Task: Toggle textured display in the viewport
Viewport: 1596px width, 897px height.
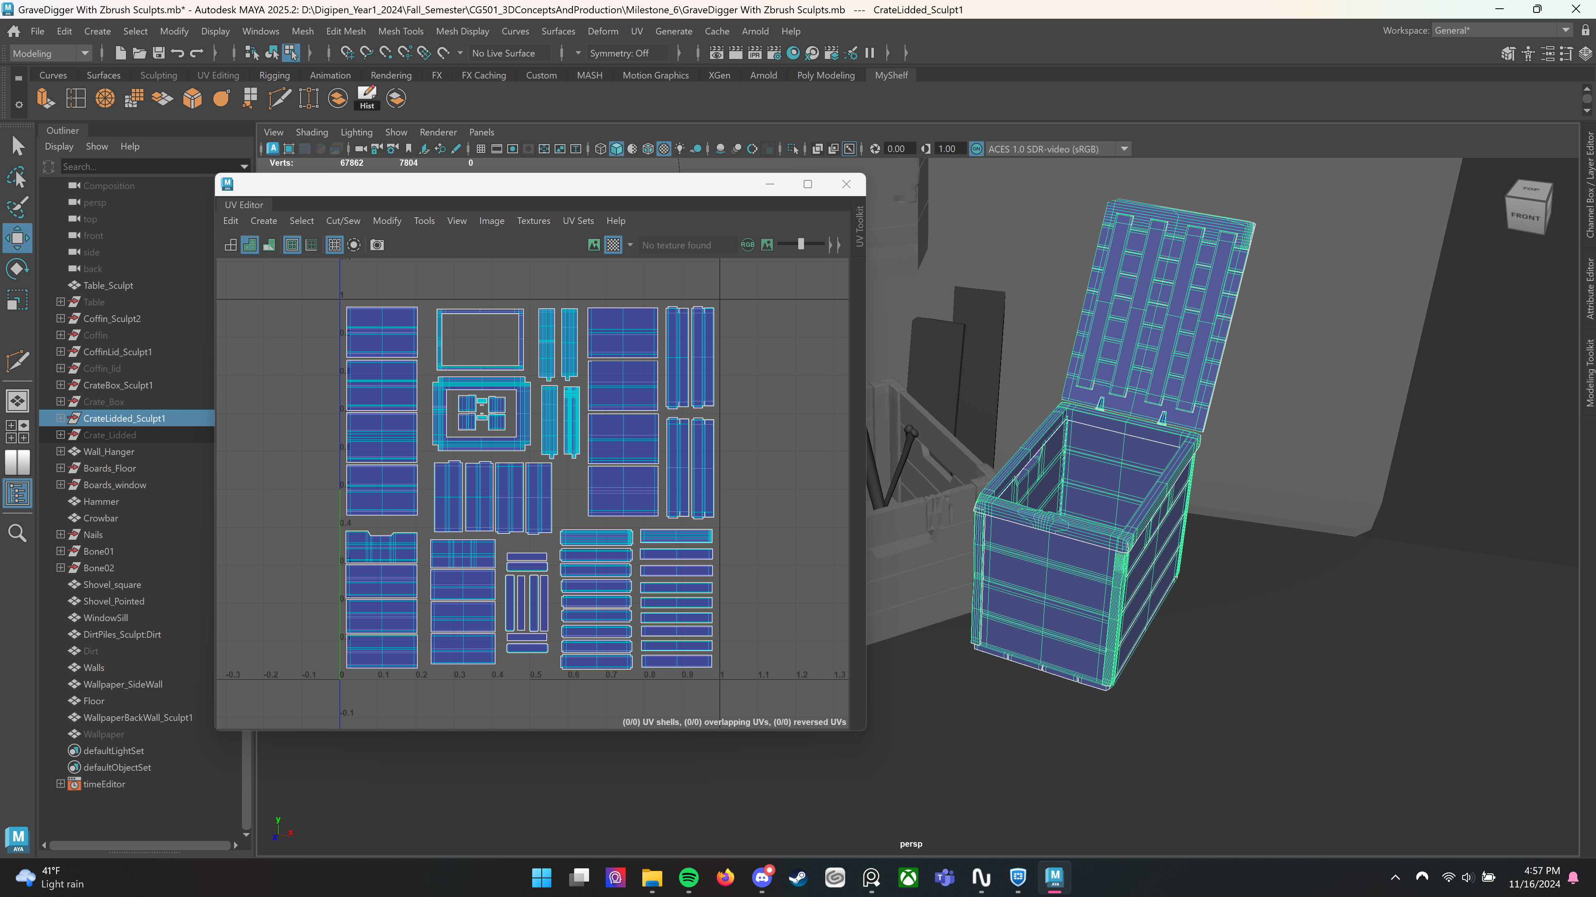Action: pyautogui.click(x=664, y=149)
